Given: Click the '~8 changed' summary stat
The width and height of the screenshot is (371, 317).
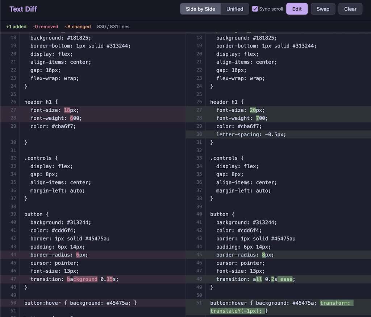Looking at the screenshot, I should tap(78, 26).
